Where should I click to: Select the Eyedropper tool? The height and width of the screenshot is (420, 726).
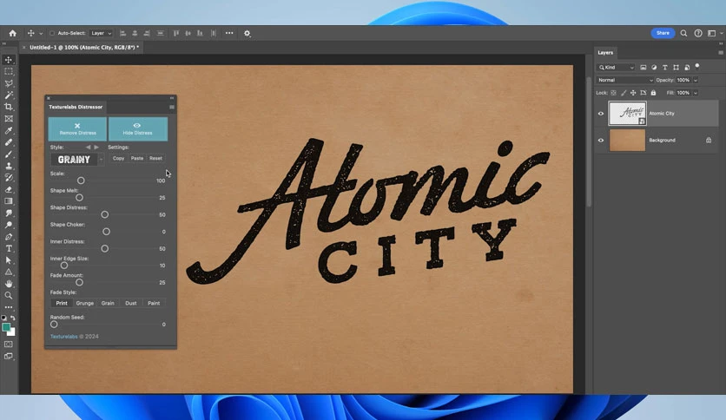click(x=9, y=130)
